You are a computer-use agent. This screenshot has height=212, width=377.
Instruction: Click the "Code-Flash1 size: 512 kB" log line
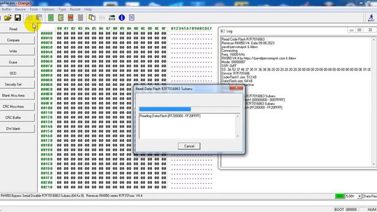coord(239,77)
